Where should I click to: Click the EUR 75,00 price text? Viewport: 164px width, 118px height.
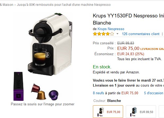(x=128, y=48)
